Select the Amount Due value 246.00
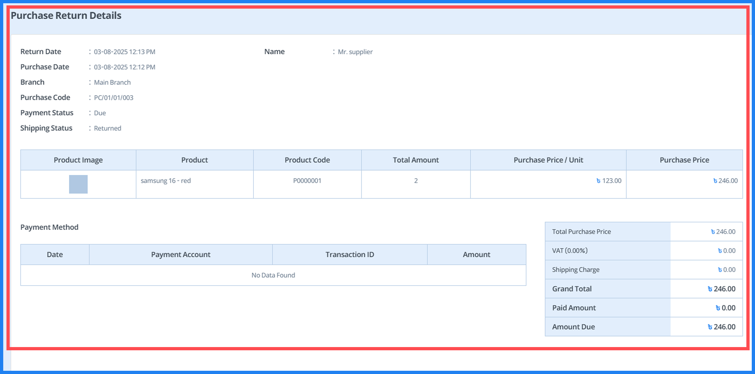This screenshot has height=374, width=755. tap(721, 327)
